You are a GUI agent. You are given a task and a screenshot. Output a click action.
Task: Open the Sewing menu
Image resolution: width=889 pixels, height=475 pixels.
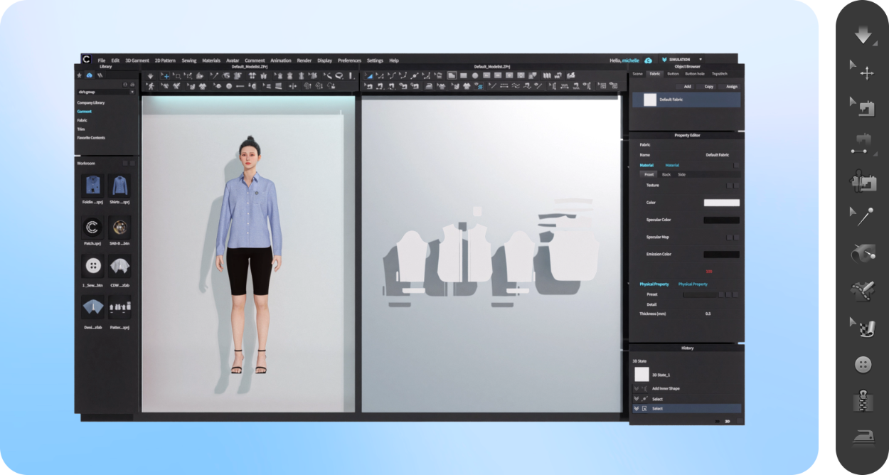point(189,60)
